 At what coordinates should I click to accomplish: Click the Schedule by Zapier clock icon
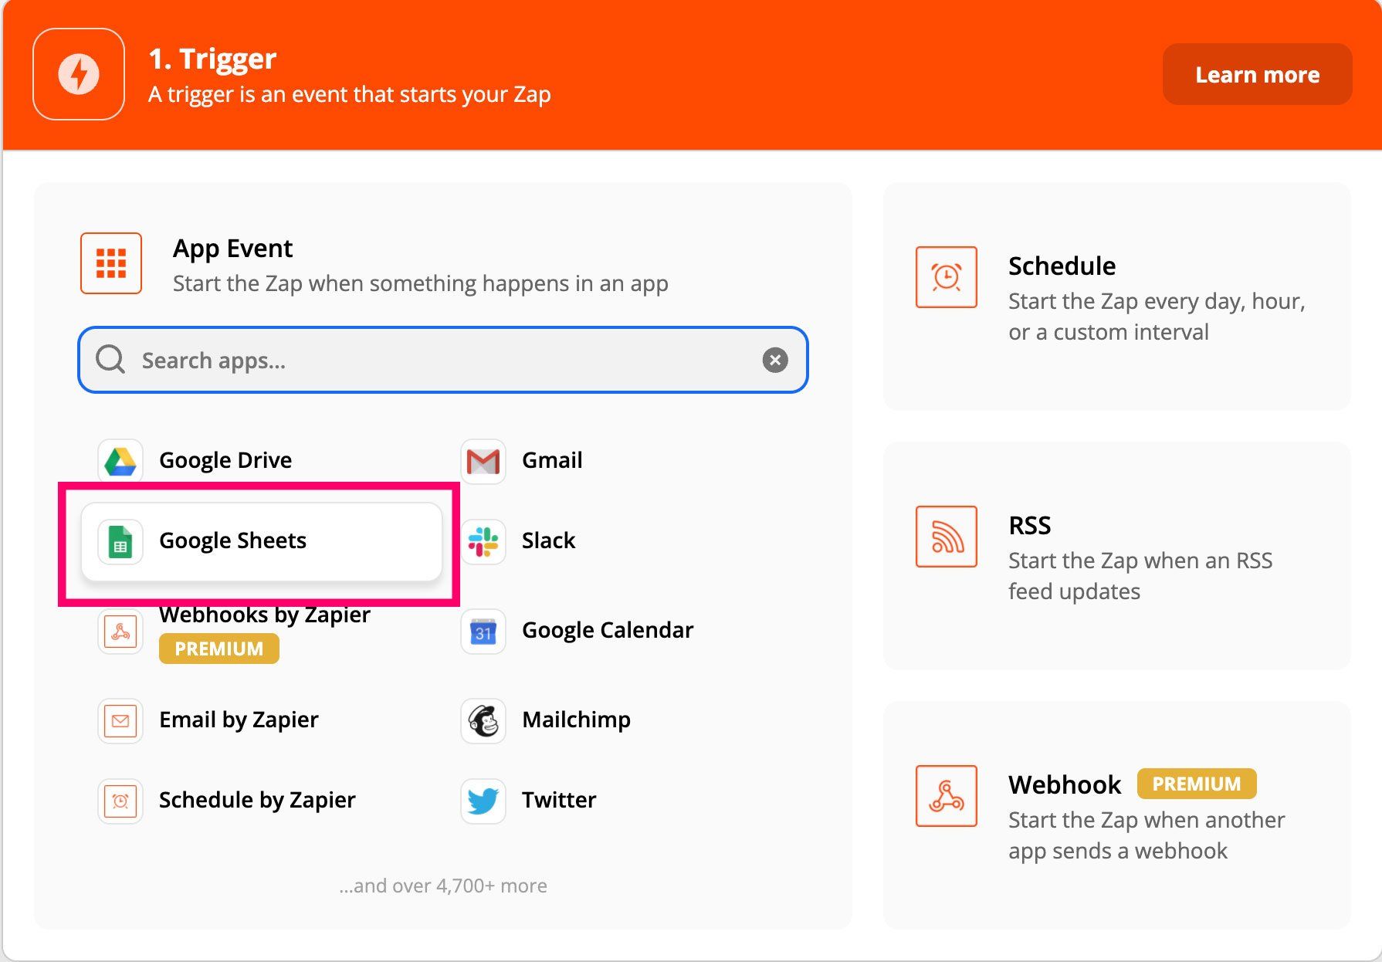click(120, 801)
